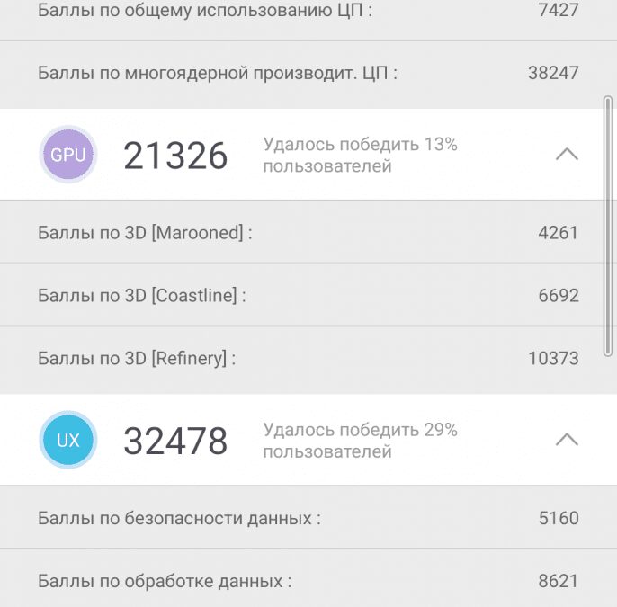This screenshot has width=617, height=607.
Task: Tap the UX total score 32478
Action: 175,442
